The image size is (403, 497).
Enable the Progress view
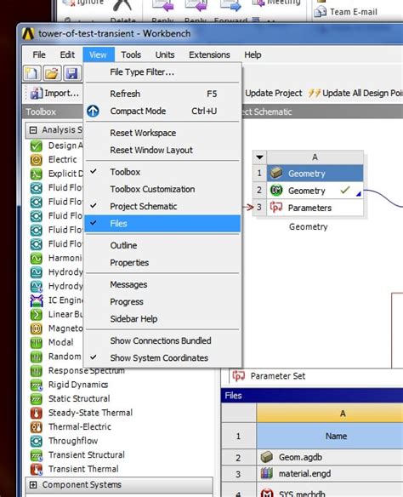[162, 302]
